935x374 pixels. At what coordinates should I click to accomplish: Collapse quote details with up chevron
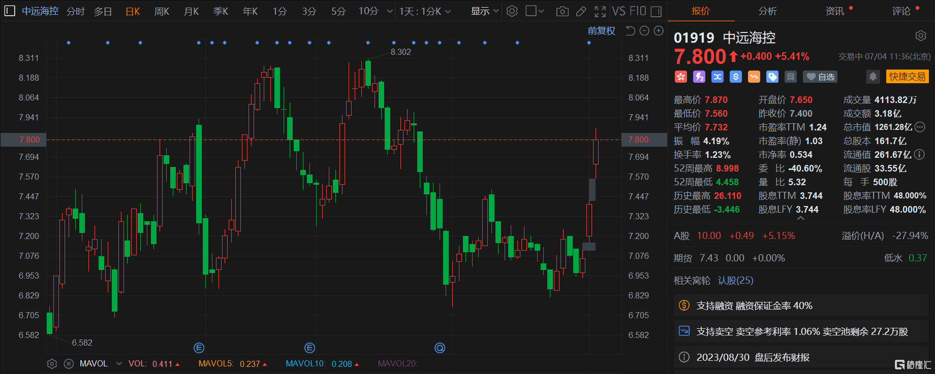click(x=801, y=218)
